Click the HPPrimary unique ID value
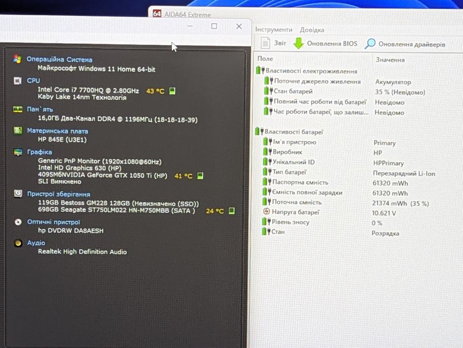Screen dimensions: 463x348 click(x=388, y=163)
